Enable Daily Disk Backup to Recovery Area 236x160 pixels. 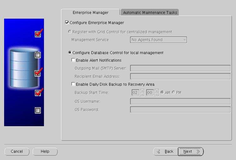[x=73, y=84]
